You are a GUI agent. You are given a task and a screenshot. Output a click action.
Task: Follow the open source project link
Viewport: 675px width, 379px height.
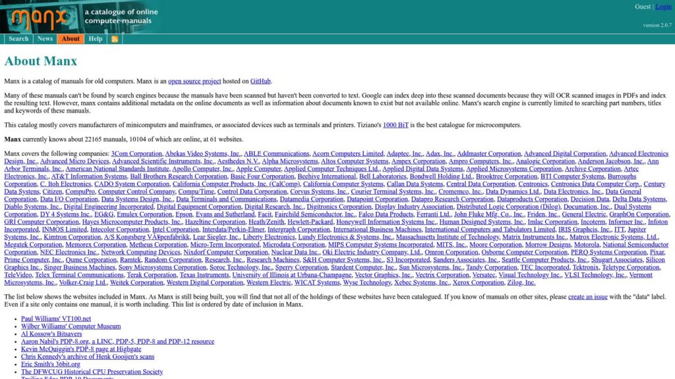click(194, 81)
